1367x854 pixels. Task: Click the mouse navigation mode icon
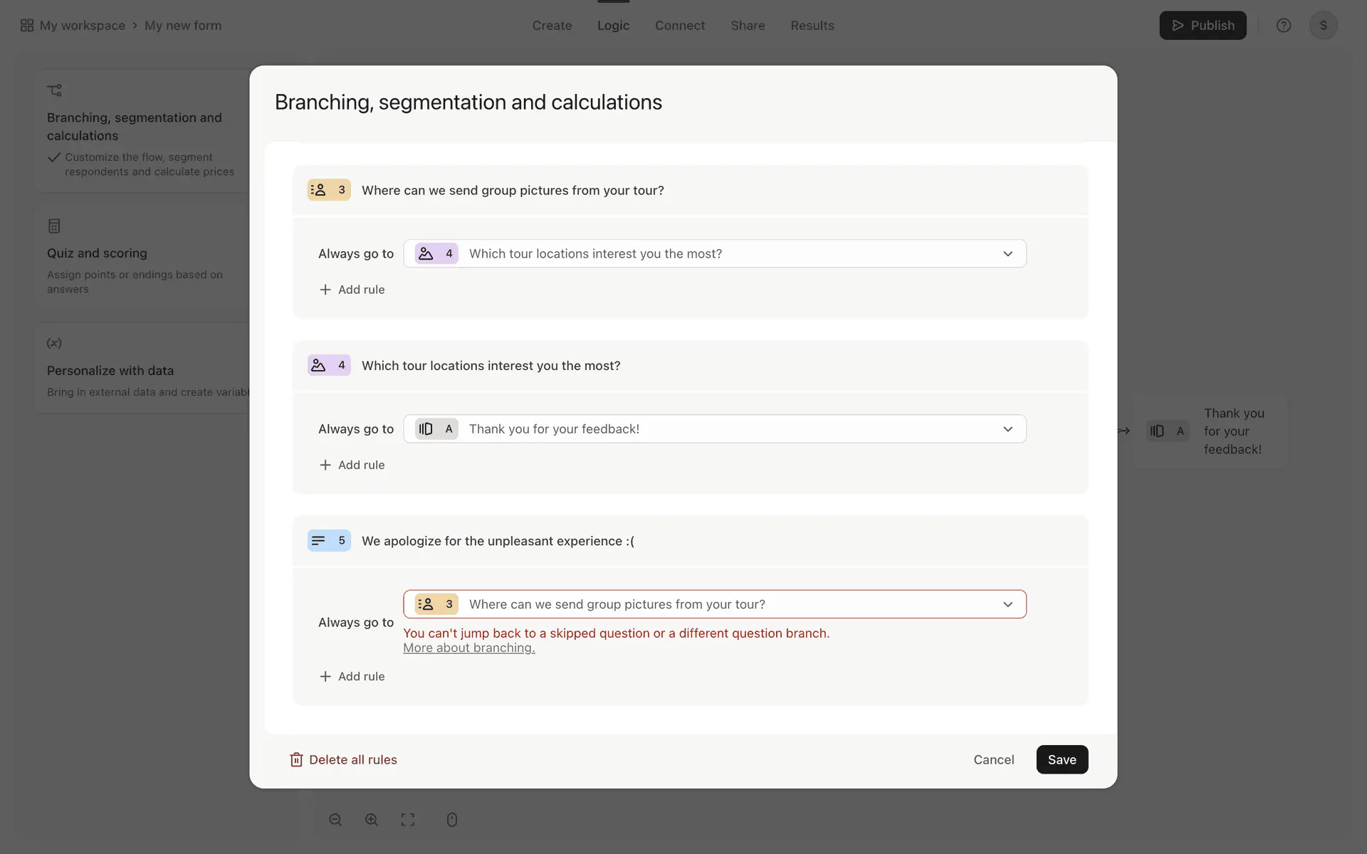point(451,820)
